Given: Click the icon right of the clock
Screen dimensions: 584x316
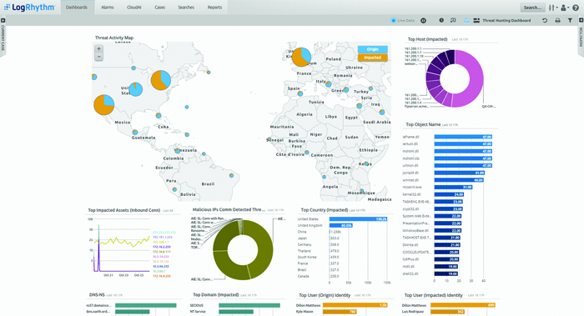Looking at the screenshot, I should pyautogui.click(x=453, y=21).
